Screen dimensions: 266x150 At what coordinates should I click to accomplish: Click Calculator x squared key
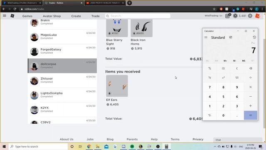[x=223, y=77]
